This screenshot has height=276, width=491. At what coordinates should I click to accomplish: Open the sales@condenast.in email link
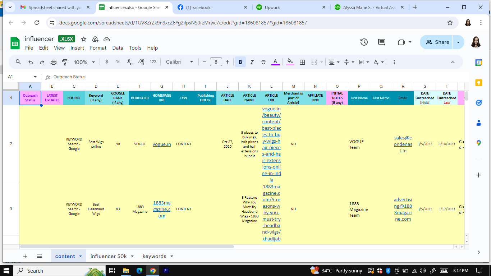point(403,144)
